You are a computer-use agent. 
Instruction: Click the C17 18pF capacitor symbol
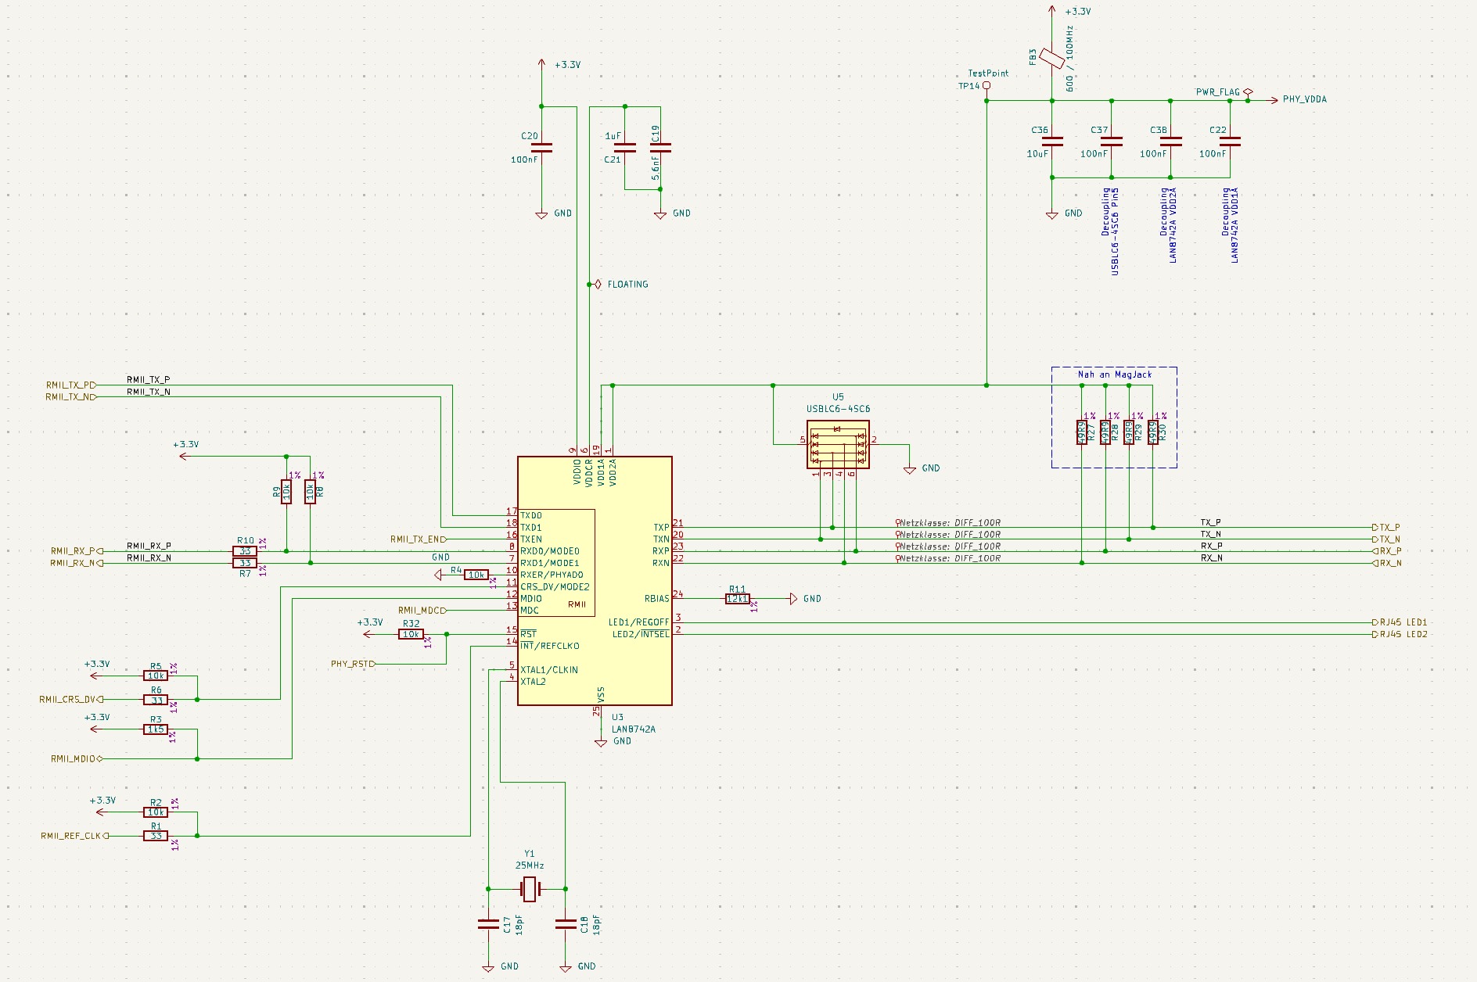pyautogui.click(x=488, y=924)
